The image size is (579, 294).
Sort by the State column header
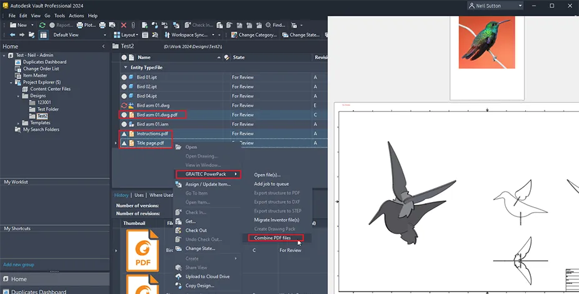pyautogui.click(x=239, y=58)
